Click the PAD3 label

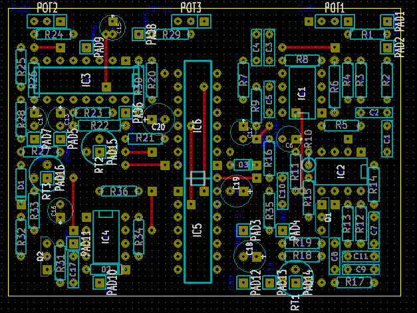click(256, 231)
